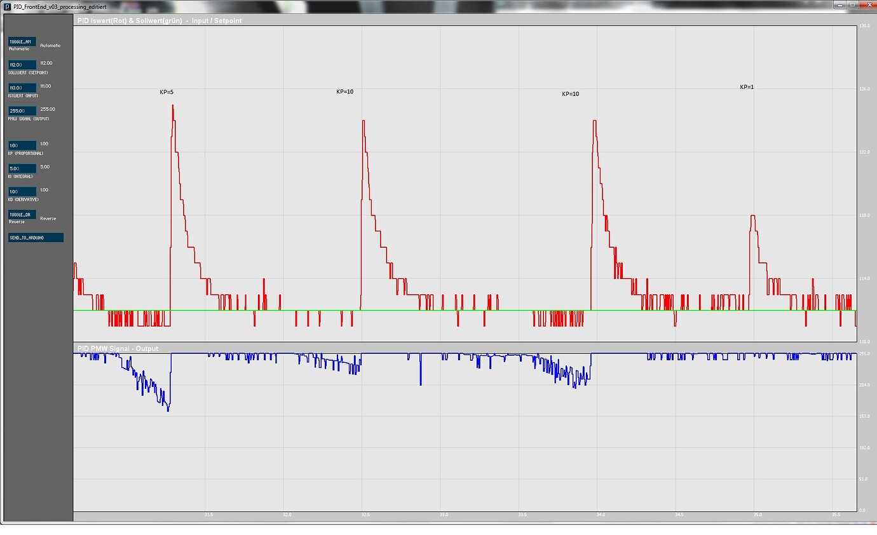This screenshot has height=535, width=877.
Task: Click the 'SOLLWERT (SETPOINT)' label
Action: pos(28,72)
